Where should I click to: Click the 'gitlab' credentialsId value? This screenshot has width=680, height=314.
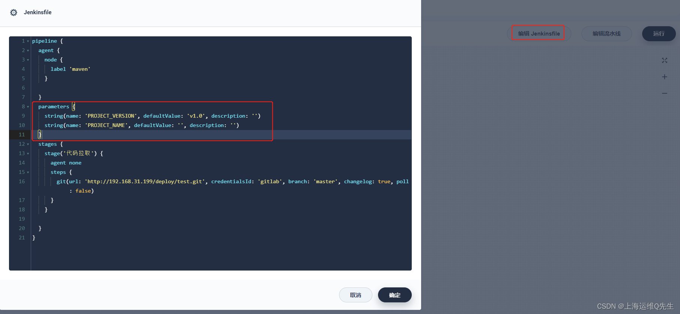click(x=270, y=181)
